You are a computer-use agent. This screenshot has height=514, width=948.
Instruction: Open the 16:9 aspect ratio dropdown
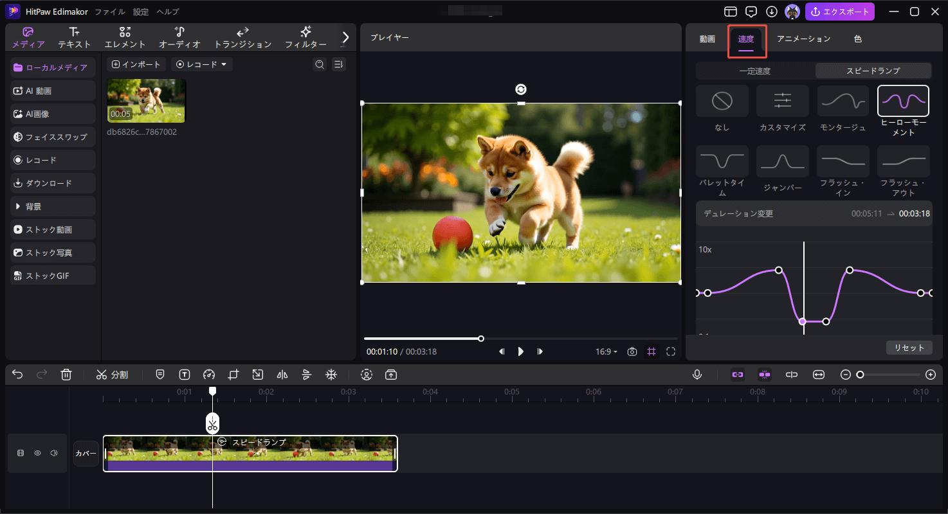(606, 351)
